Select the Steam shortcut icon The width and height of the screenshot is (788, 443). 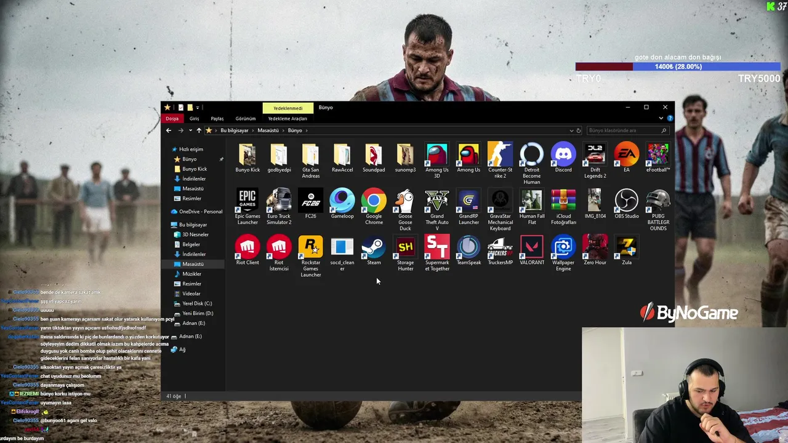(x=374, y=250)
